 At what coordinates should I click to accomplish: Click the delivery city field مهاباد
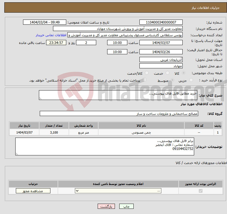[x=161, y=66]
